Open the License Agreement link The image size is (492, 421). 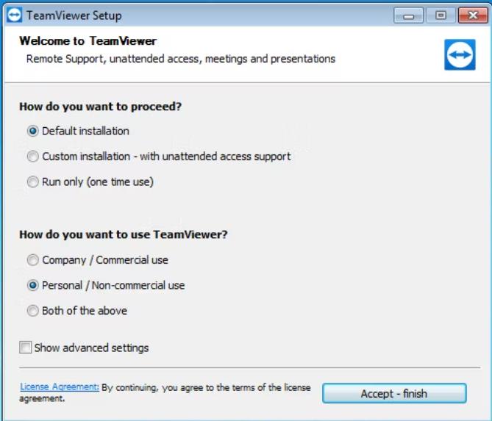pyautogui.click(x=60, y=386)
